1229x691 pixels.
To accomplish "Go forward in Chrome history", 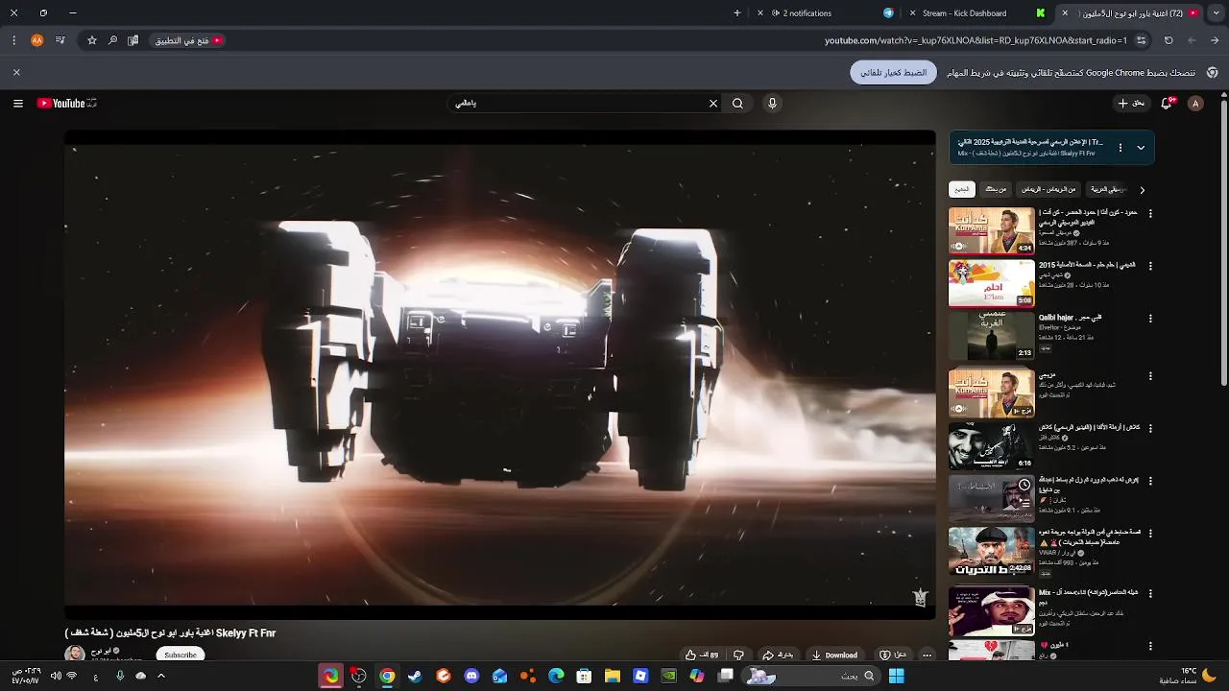I will coord(1192,40).
